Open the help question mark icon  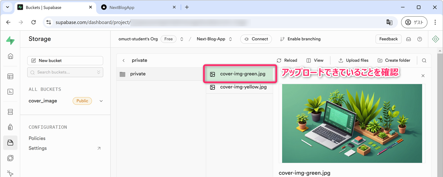pyautogui.click(x=419, y=39)
